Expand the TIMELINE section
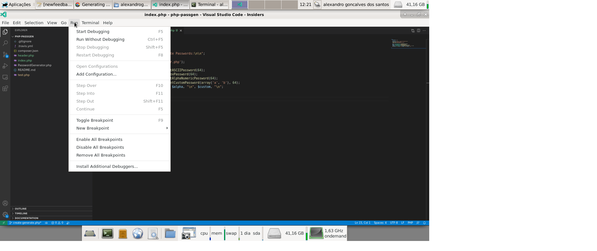The image size is (597, 251). [21, 213]
